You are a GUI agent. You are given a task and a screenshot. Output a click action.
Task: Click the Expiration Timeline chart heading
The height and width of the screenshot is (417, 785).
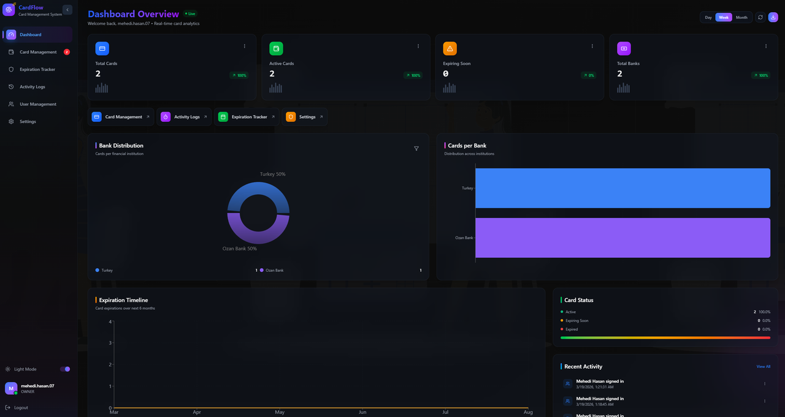[x=123, y=300]
